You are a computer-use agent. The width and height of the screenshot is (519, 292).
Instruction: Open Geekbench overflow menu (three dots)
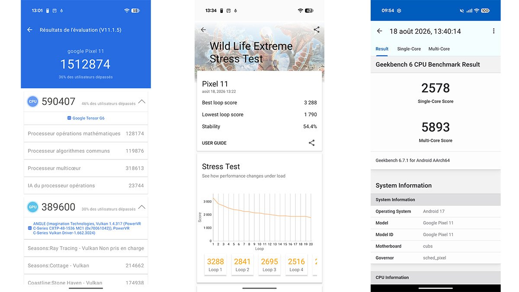click(x=493, y=31)
